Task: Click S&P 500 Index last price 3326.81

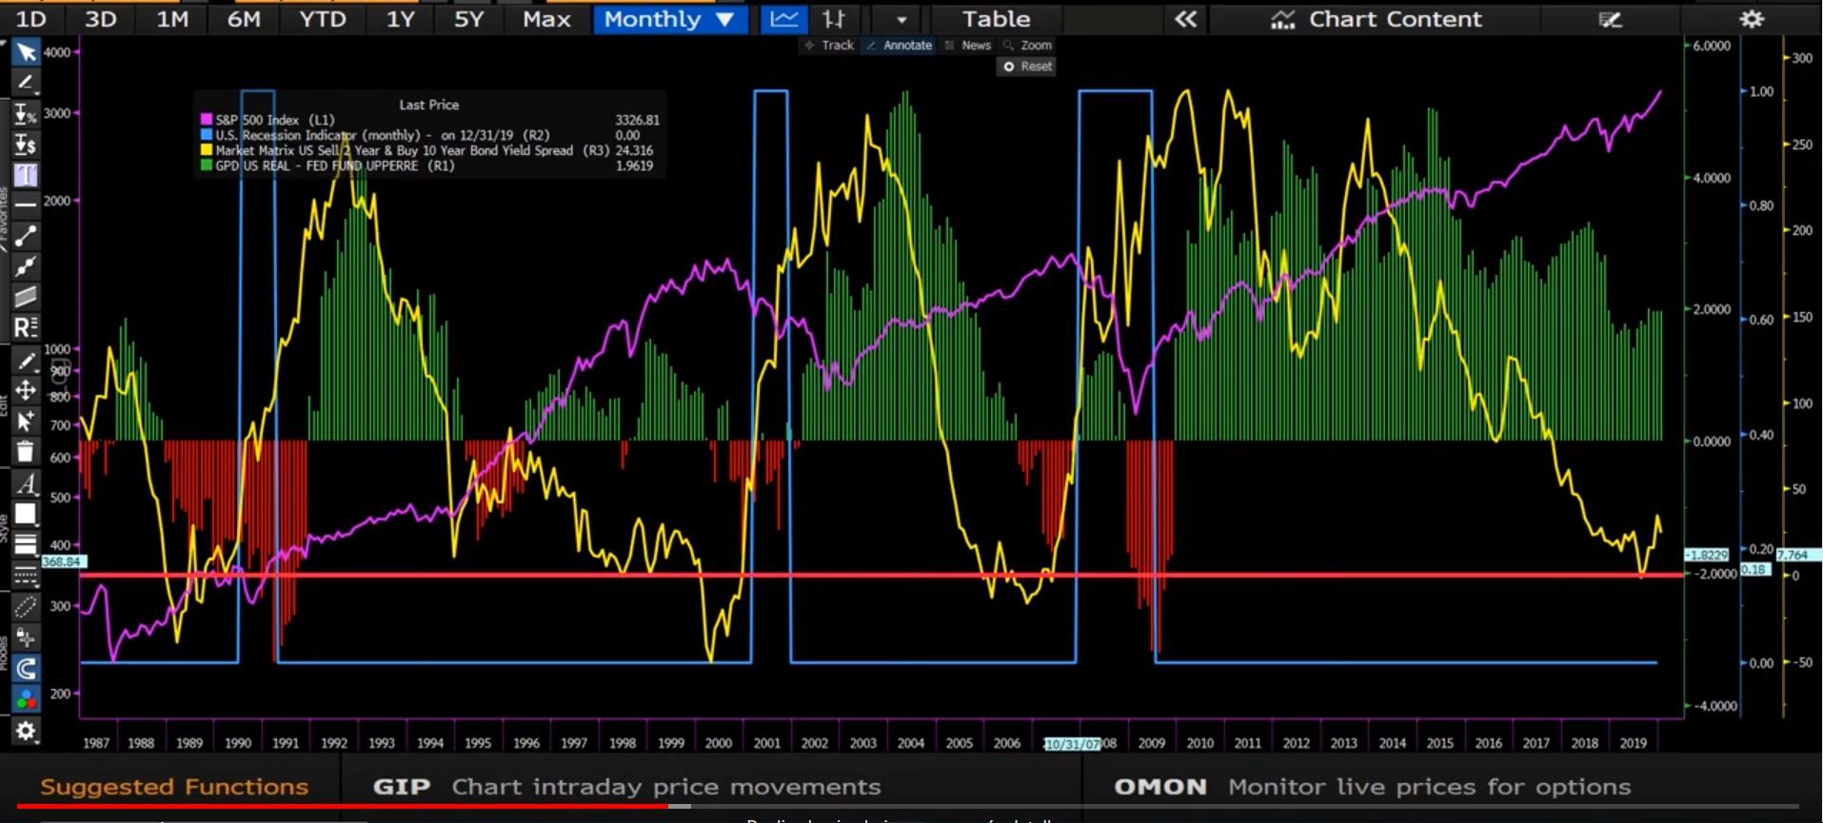Action: (x=637, y=120)
